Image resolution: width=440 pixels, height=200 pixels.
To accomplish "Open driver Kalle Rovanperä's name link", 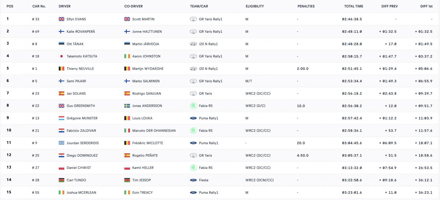I will (81, 32).
